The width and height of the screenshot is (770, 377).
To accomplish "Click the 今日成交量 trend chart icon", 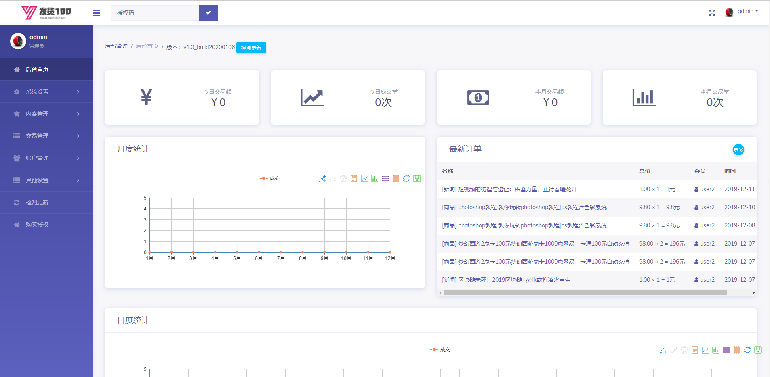I will (312, 98).
